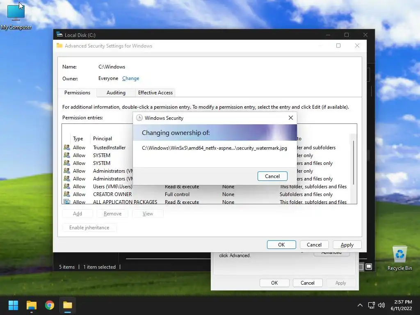Viewport: 420px width, 315px height.
Task: Switch Explorer to details view icon
Action: 361,267
